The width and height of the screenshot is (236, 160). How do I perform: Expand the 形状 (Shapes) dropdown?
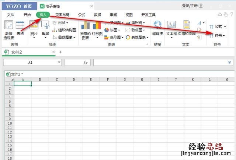coord(67,23)
